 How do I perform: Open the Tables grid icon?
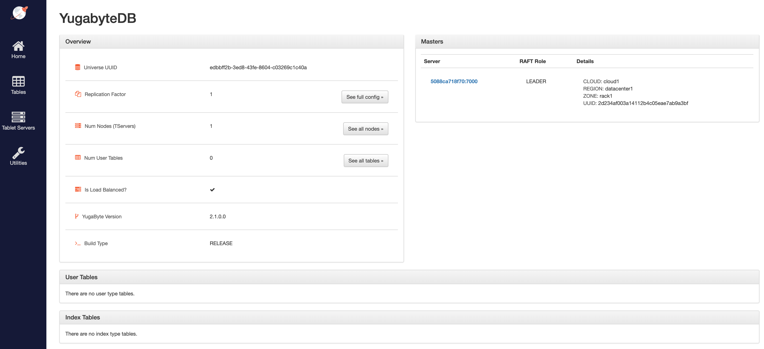click(18, 81)
